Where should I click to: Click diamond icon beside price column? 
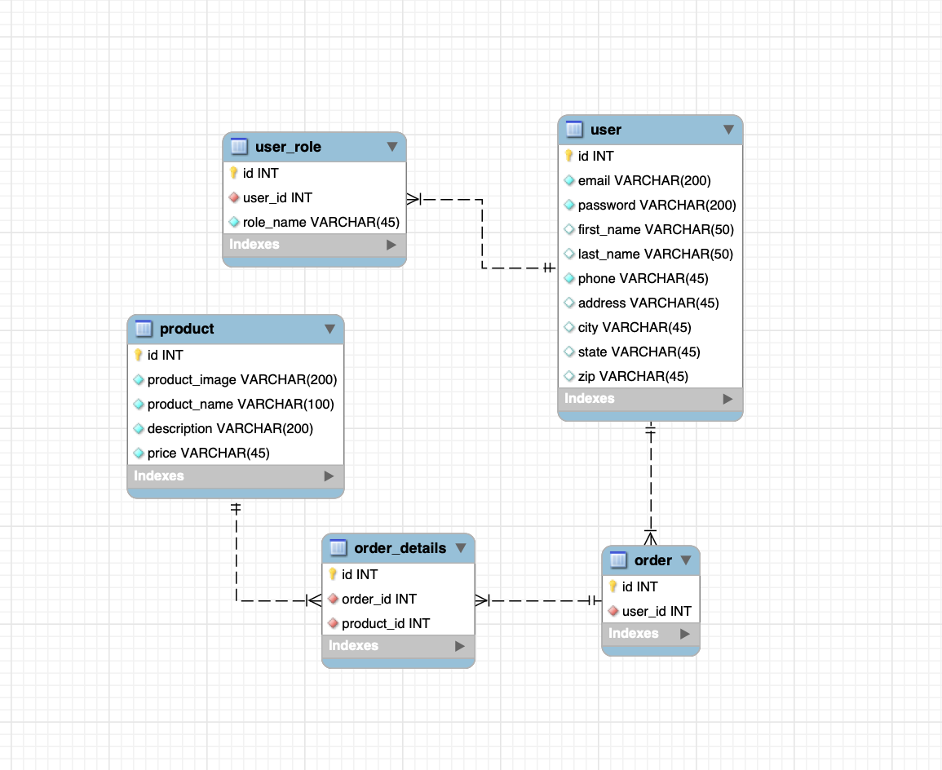pos(139,453)
